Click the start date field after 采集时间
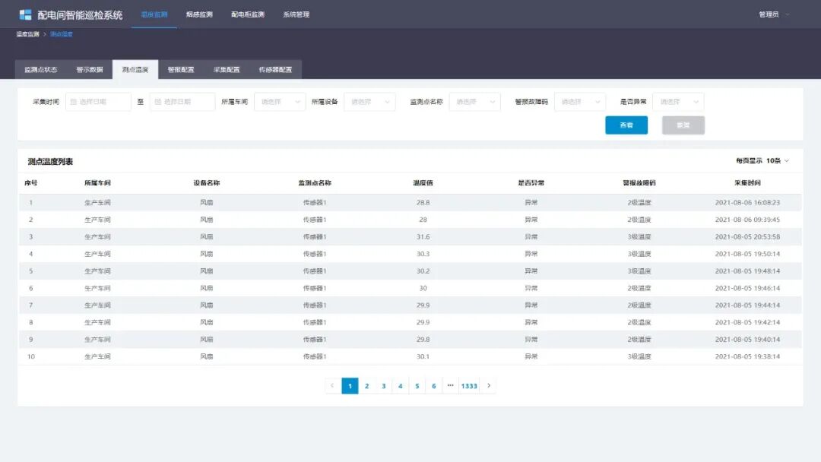The height and width of the screenshot is (462, 821). point(98,102)
